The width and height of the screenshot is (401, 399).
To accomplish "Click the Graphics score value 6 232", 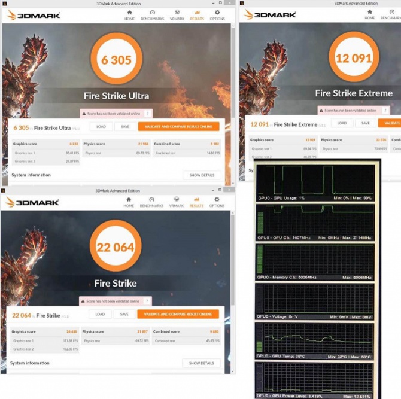I will pyautogui.click(x=74, y=144).
